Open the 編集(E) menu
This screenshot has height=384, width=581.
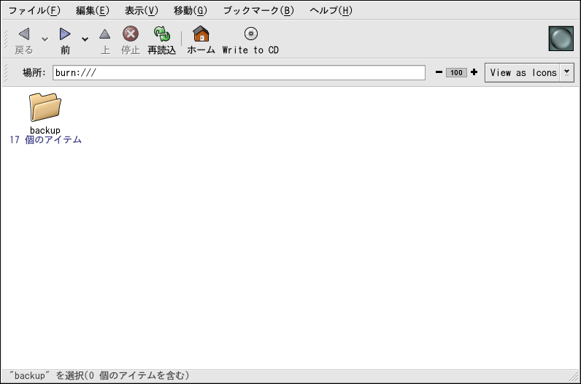[92, 10]
